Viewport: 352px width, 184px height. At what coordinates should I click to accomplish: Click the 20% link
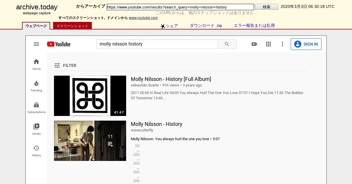tap(136, 163)
